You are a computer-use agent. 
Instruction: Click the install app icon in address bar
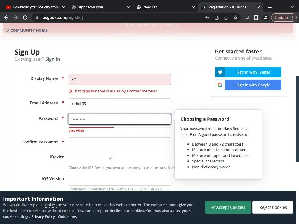[216, 17]
